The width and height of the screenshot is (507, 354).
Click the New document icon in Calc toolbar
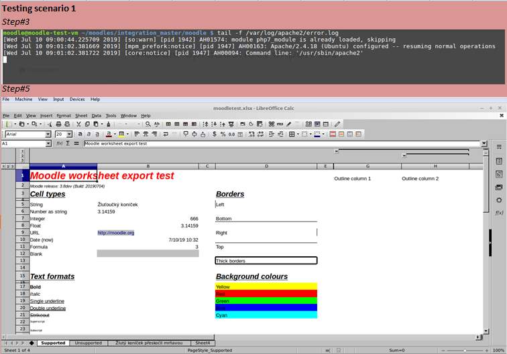pos(9,124)
